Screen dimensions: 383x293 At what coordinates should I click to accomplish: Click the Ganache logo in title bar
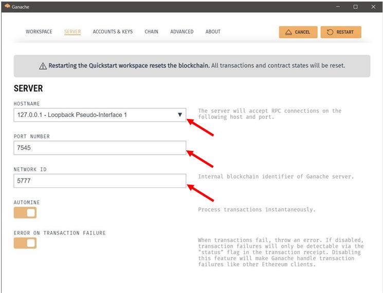click(7, 7)
